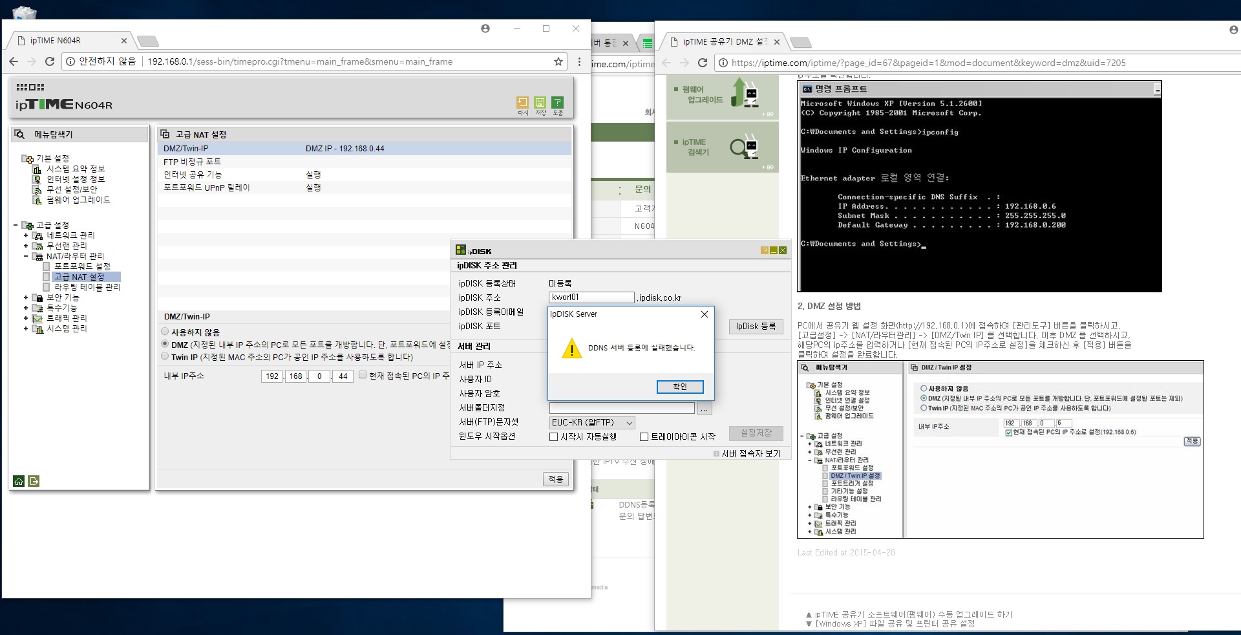
Task: Click the 설정저장 button in ipDISK
Action: (x=756, y=433)
